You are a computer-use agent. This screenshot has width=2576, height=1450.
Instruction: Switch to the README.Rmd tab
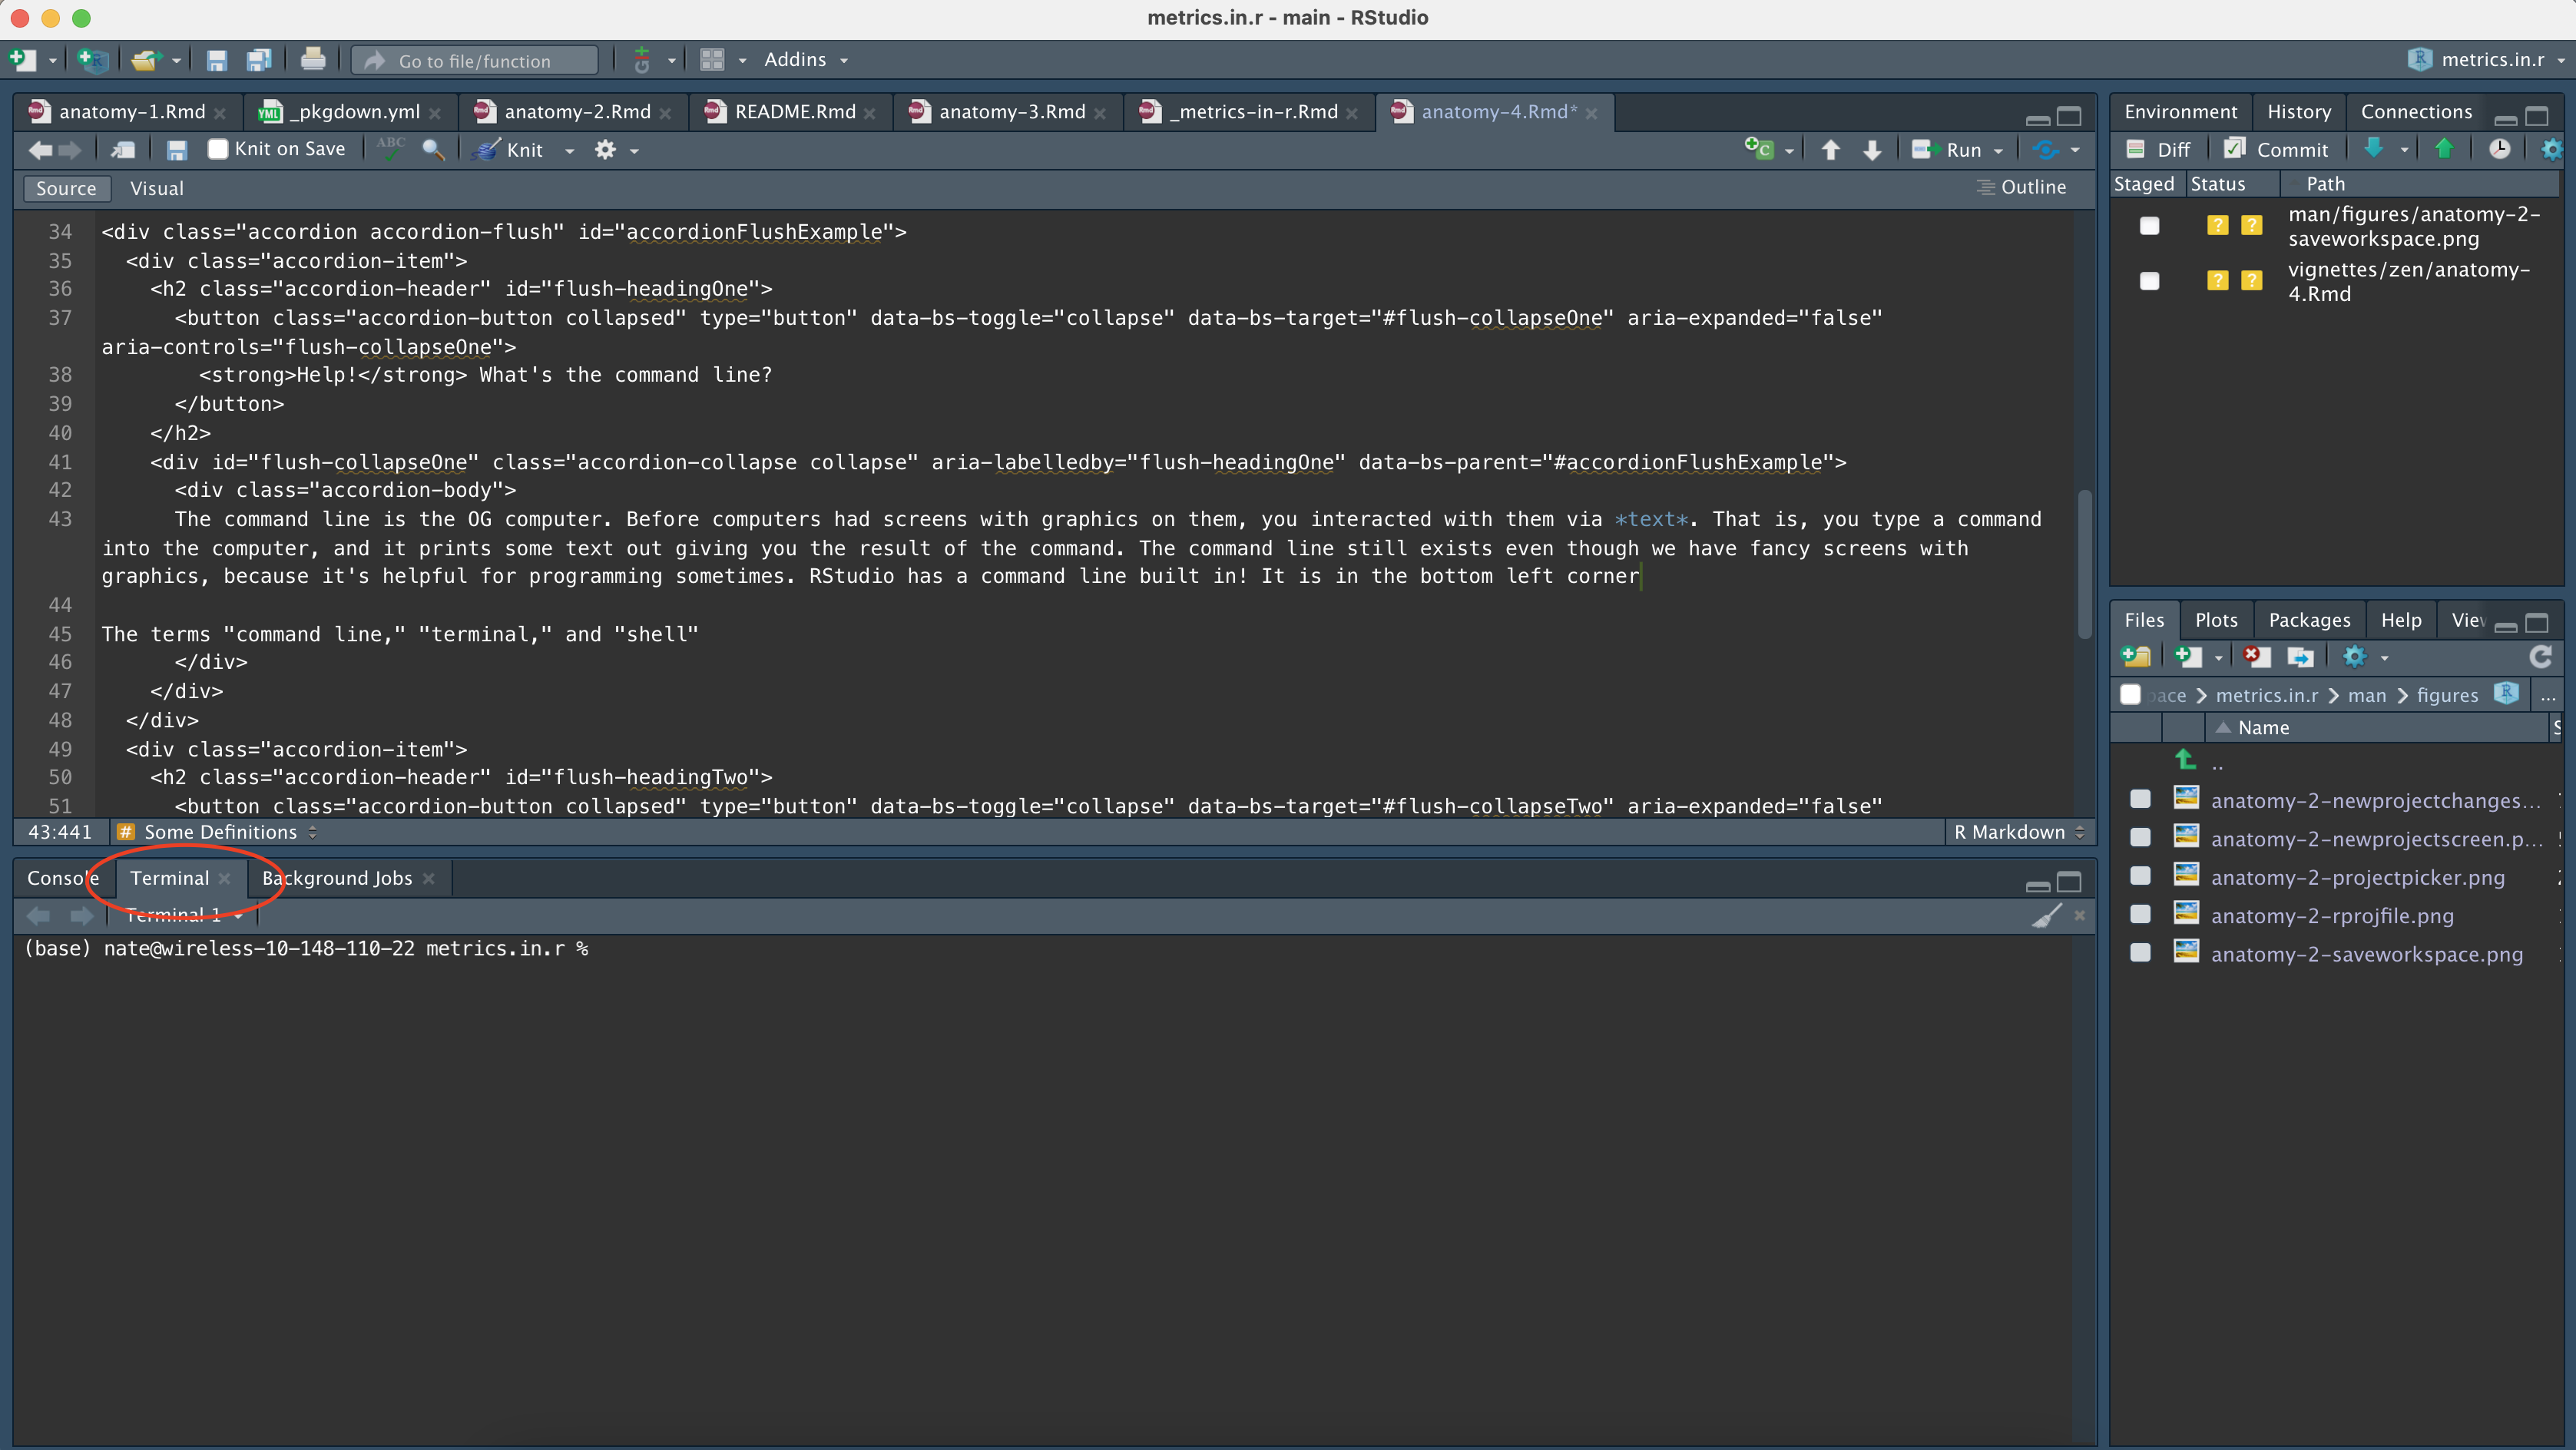click(795, 112)
